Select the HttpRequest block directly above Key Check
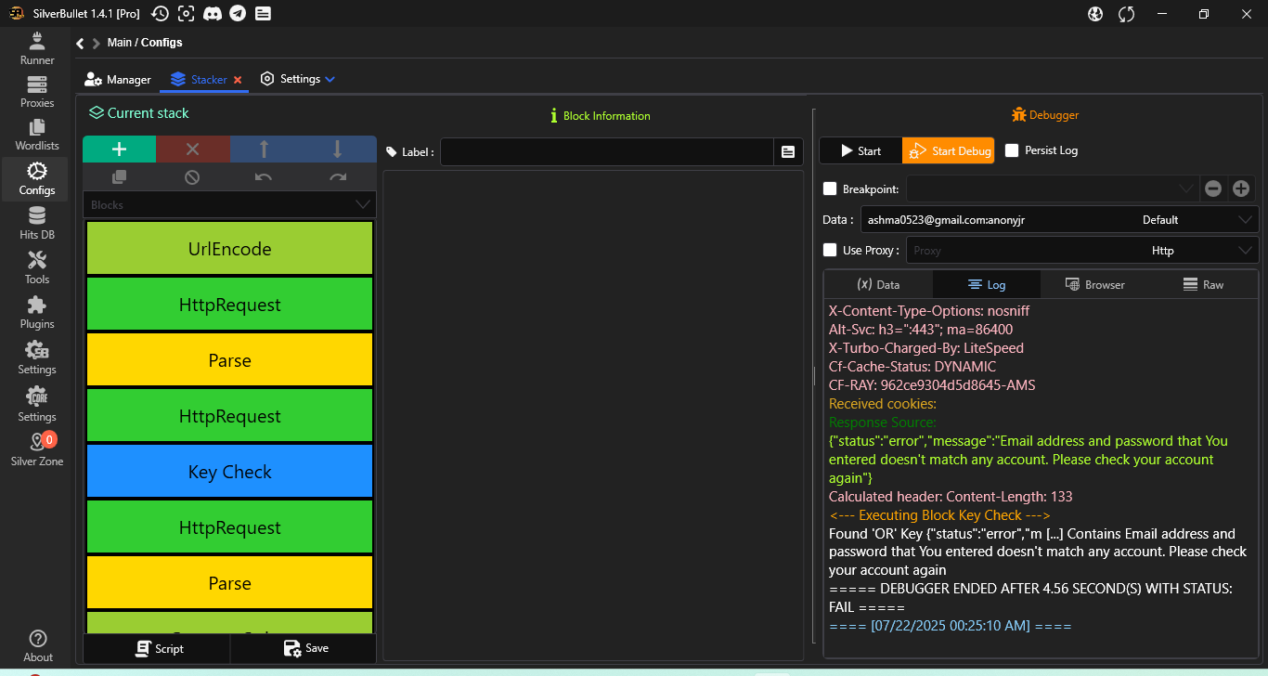Image resolution: width=1268 pixels, height=676 pixels. [229, 416]
